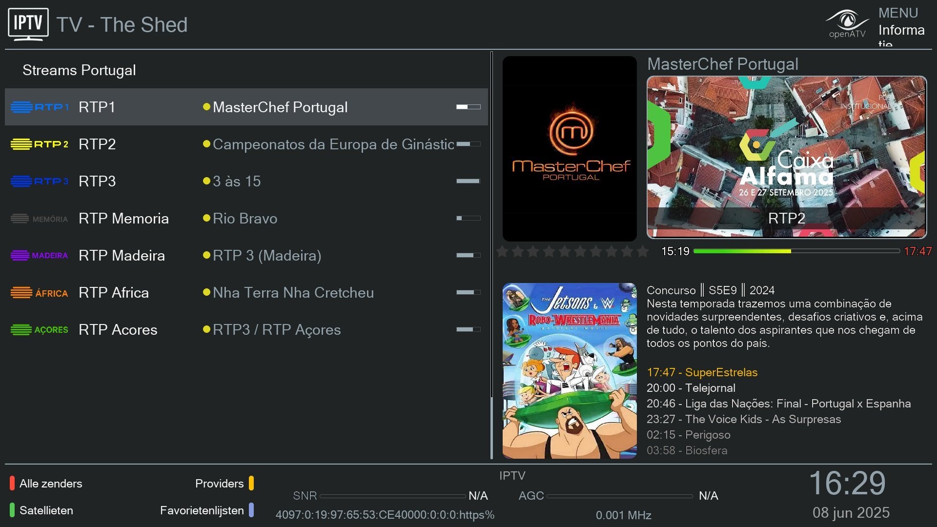
Task: Click the TV - The Shed title
Action: pos(122,25)
